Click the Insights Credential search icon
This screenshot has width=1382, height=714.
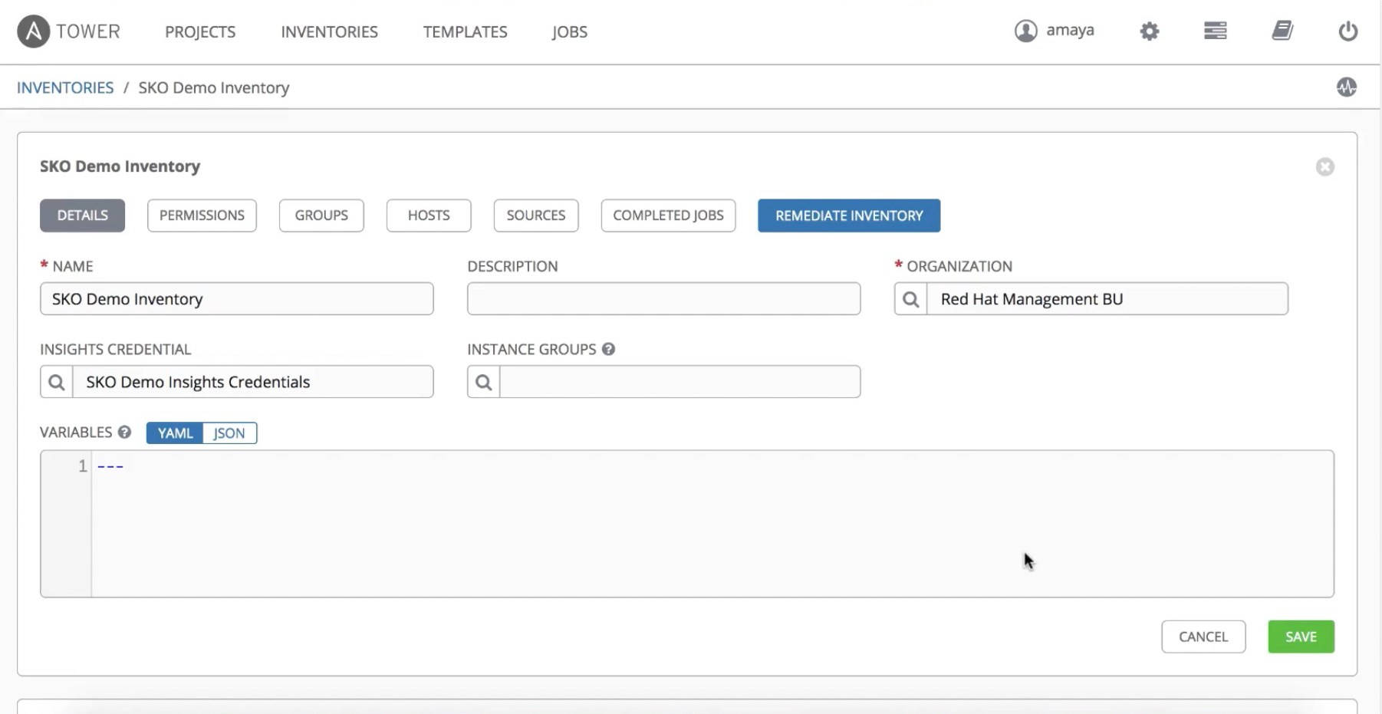pos(57,382)
